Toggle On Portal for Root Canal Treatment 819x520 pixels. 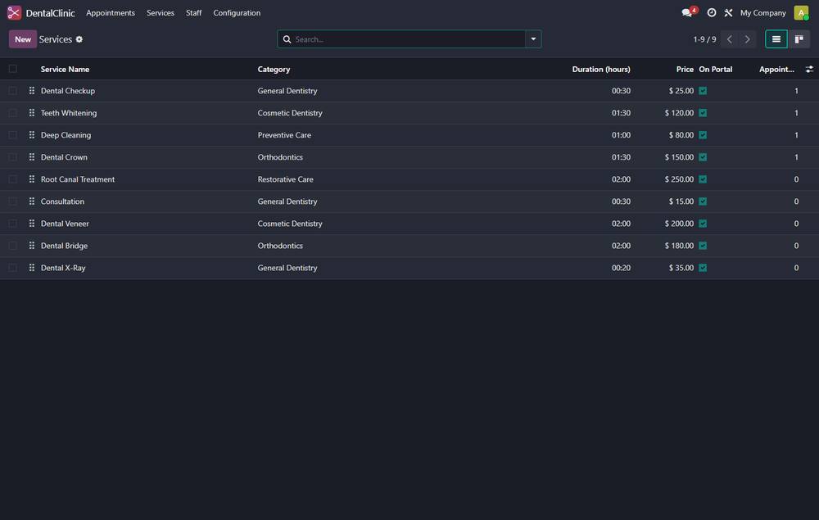coord(703,179)
